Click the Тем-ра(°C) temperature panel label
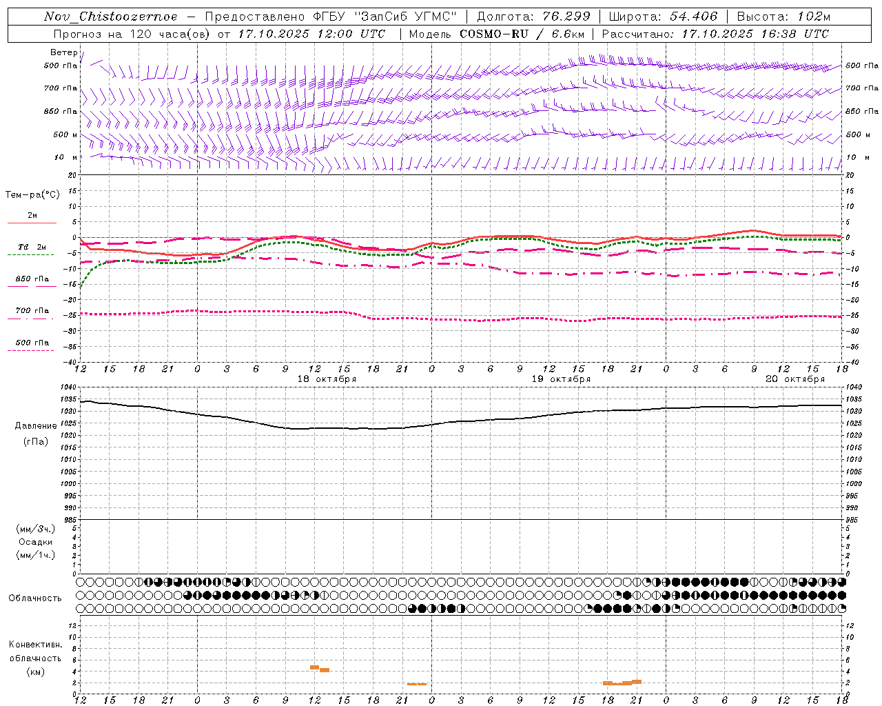The width and height of the screenshot is (882, 706). (32, 195)
